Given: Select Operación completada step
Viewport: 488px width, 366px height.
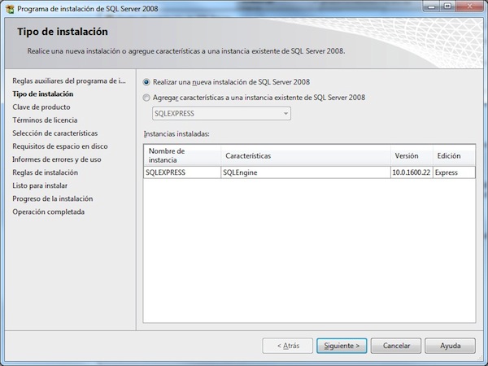Looking at the screenshot, I should pos(49,211).
